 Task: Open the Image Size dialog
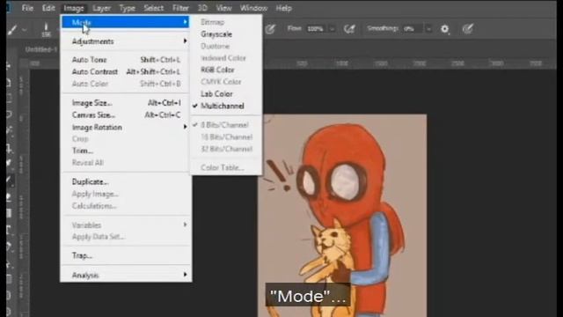click(x=125, y=103)
